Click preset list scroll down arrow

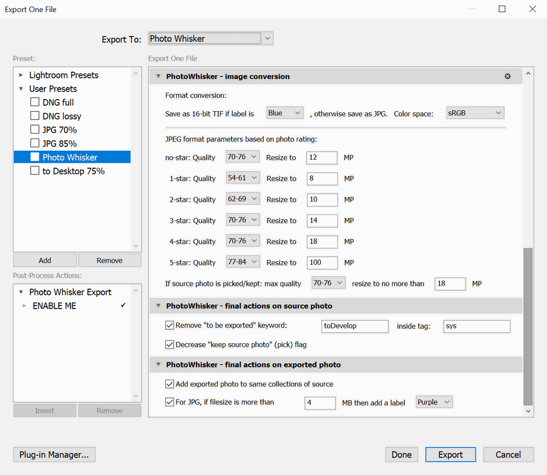click(136, 246)
